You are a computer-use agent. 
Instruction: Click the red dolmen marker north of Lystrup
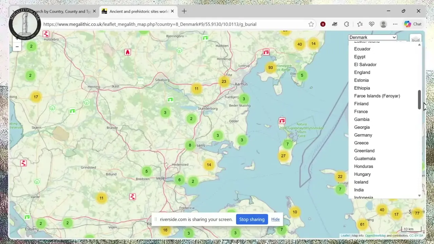pos(266,52)
